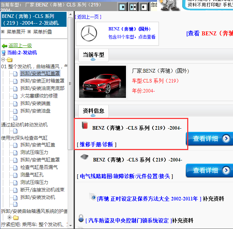Click the tree scrollbar up arrow
The height and width of the screenshot is (229, 233).
tap(71, 14)
